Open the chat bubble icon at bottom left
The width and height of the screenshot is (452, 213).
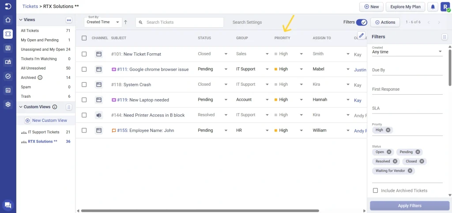[x=8, y=205]
